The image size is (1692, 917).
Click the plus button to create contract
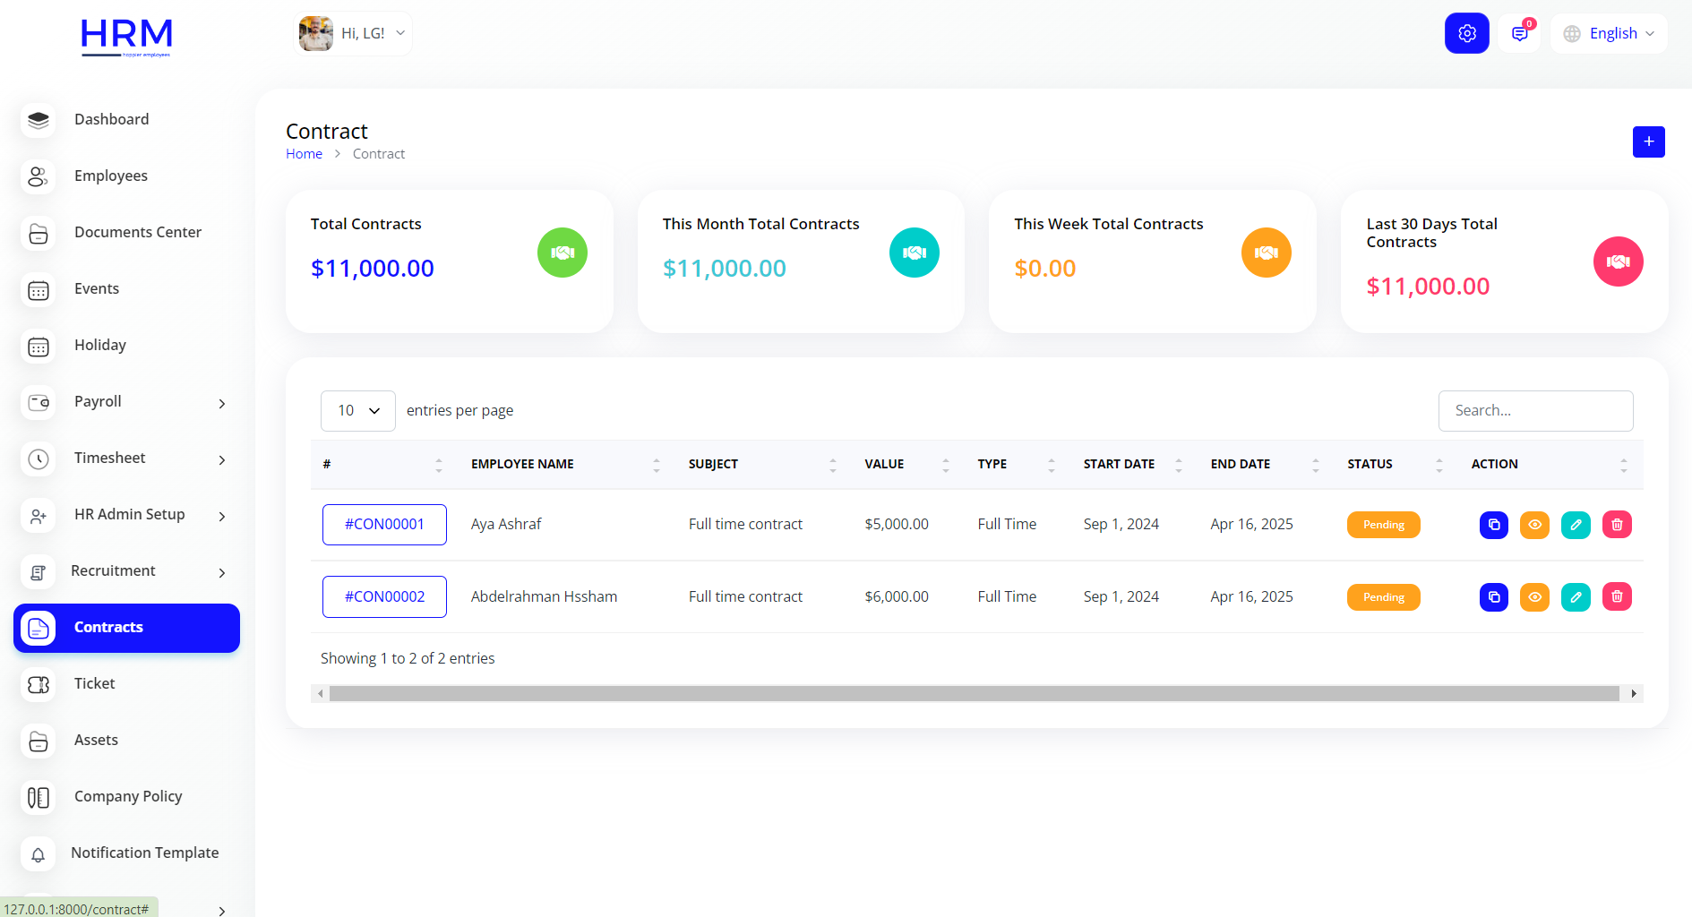1648,141
